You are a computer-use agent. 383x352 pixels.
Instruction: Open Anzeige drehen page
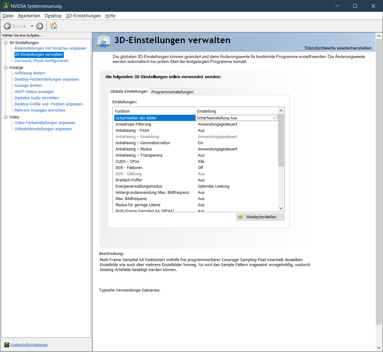(x=28, y=86)
